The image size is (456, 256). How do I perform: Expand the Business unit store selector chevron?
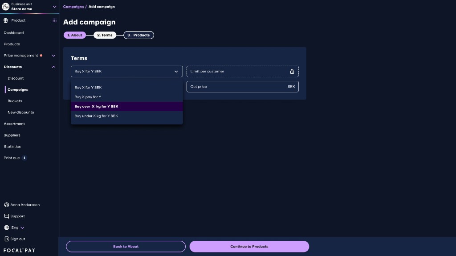click(54, 7)
